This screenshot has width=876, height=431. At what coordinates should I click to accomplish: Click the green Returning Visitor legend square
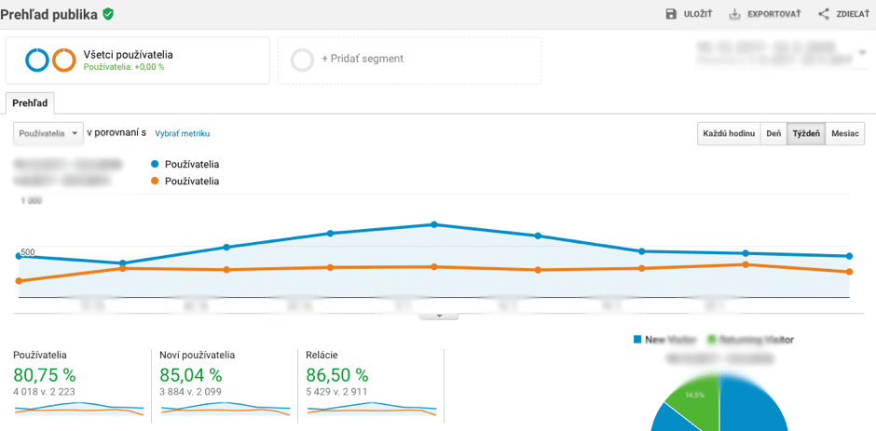[711, 339]
